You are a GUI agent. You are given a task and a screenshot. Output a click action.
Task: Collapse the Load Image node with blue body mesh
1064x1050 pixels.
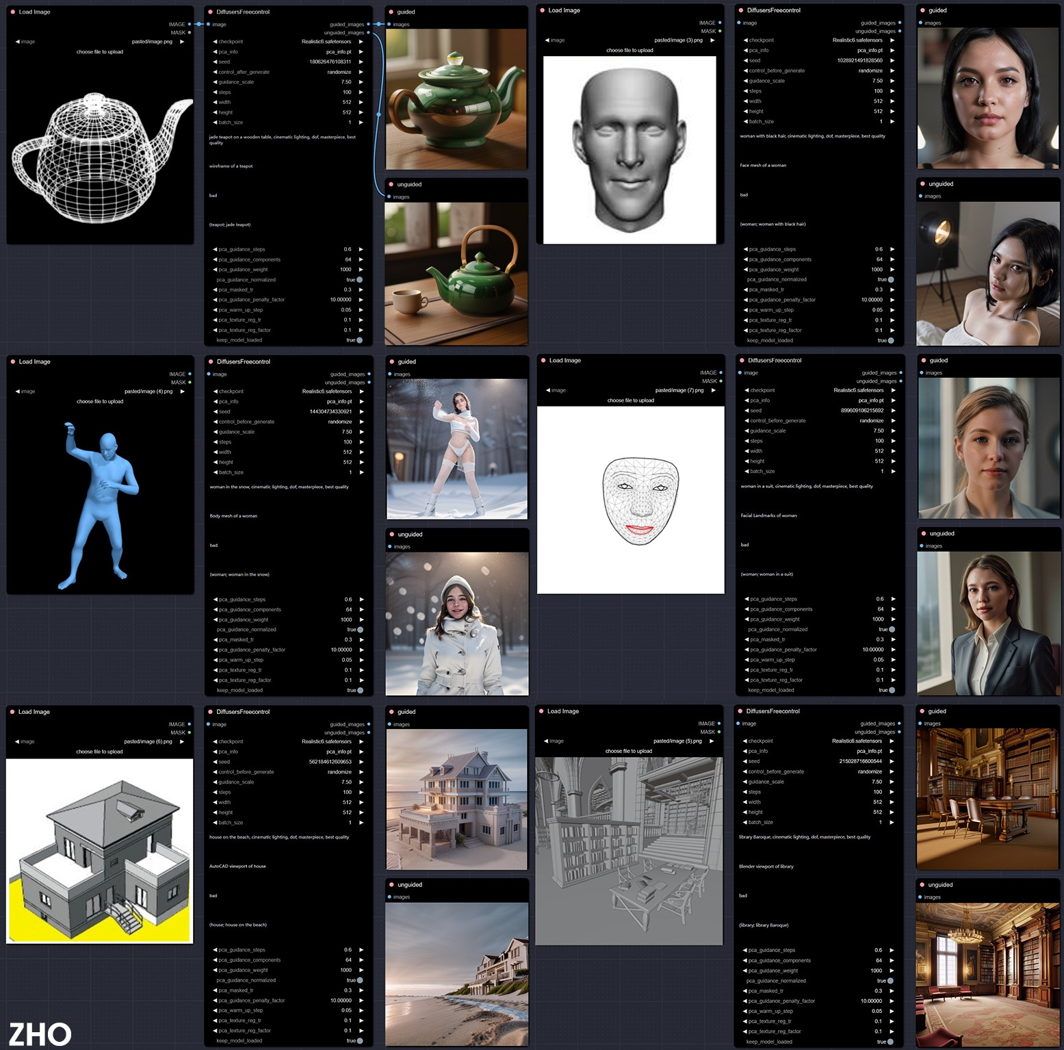(x=13, y=361)
